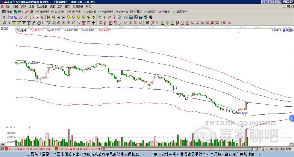The height and width of the screenshot is (157, 294).
Task: Open the 浏览 menu
Action: click(16, 7)
